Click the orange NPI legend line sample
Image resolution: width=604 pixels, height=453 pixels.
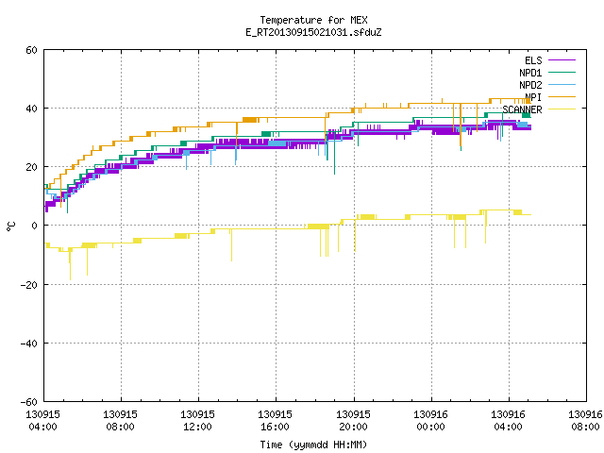[562, 97]
